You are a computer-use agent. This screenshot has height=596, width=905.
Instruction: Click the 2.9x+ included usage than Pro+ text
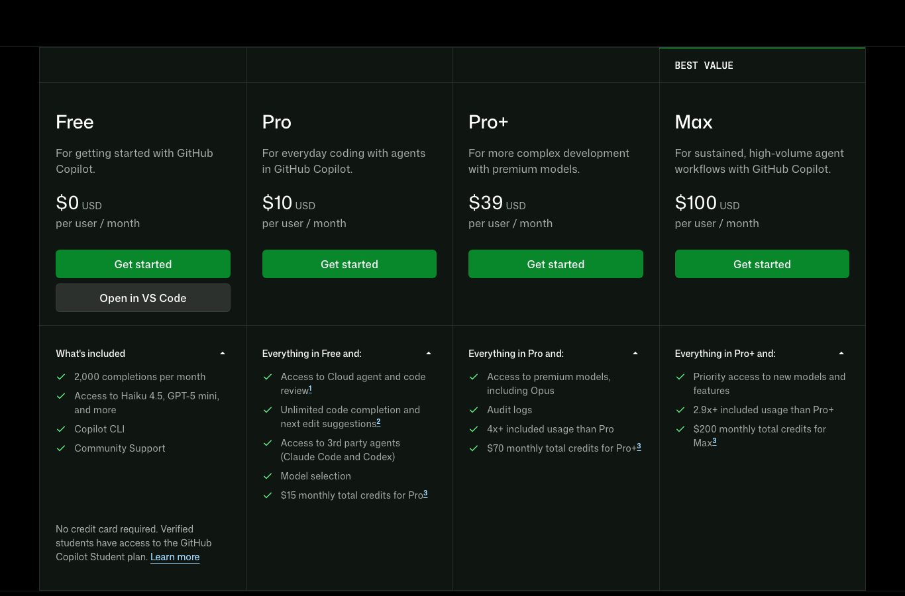tap(763, 410)
